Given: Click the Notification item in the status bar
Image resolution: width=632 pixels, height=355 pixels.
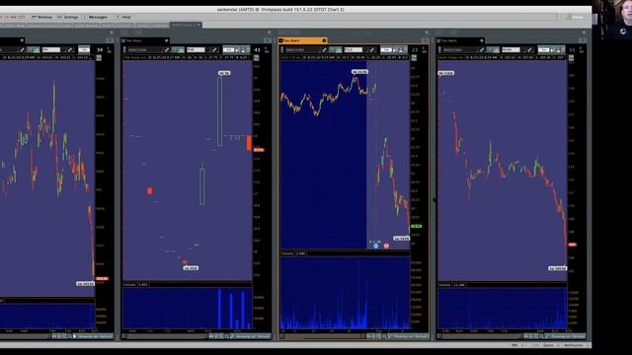Looking at the screenshot, I should pos(574,345).
